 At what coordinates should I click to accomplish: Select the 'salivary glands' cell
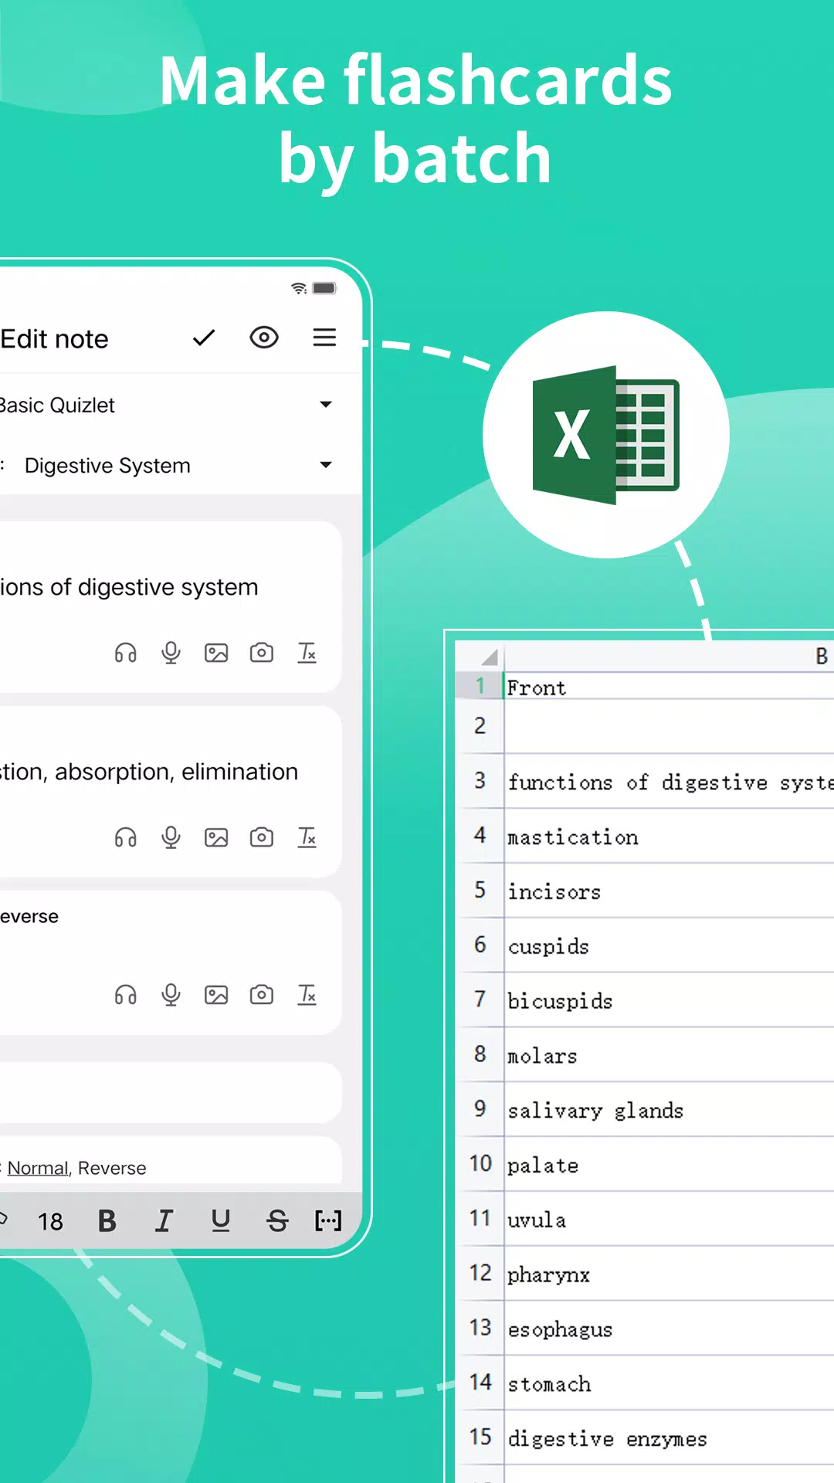(x=669, y=1111)
